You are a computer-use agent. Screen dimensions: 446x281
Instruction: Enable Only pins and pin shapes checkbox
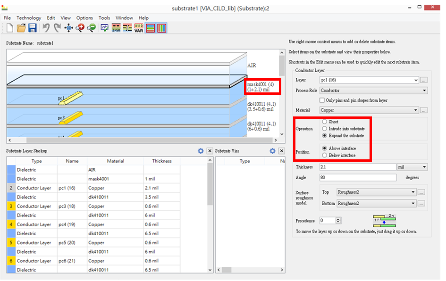(322, 100)
